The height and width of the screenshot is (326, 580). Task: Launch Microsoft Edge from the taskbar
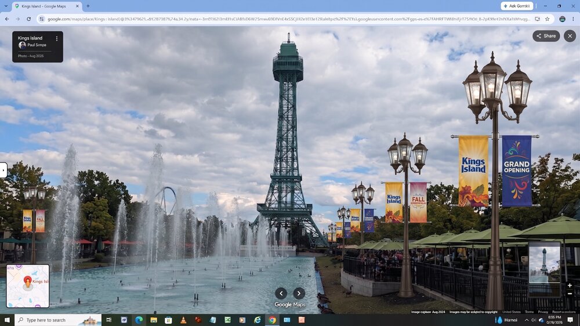[139, 320]
